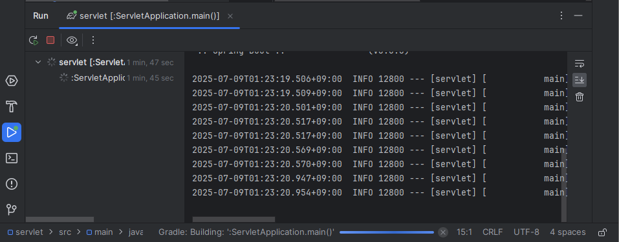619x242 pixels.
Task: Close the servlet run tab
Action: [230, 16]
